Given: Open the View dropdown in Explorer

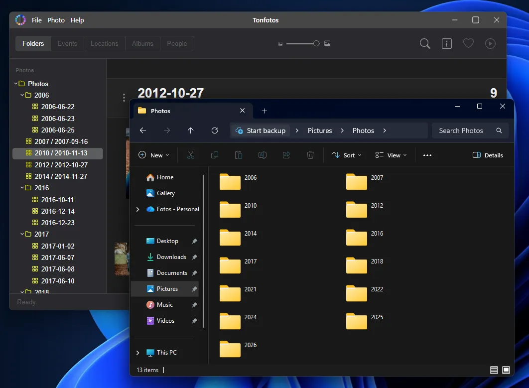Looking at the screenshot, I should (x=391, y=155).
